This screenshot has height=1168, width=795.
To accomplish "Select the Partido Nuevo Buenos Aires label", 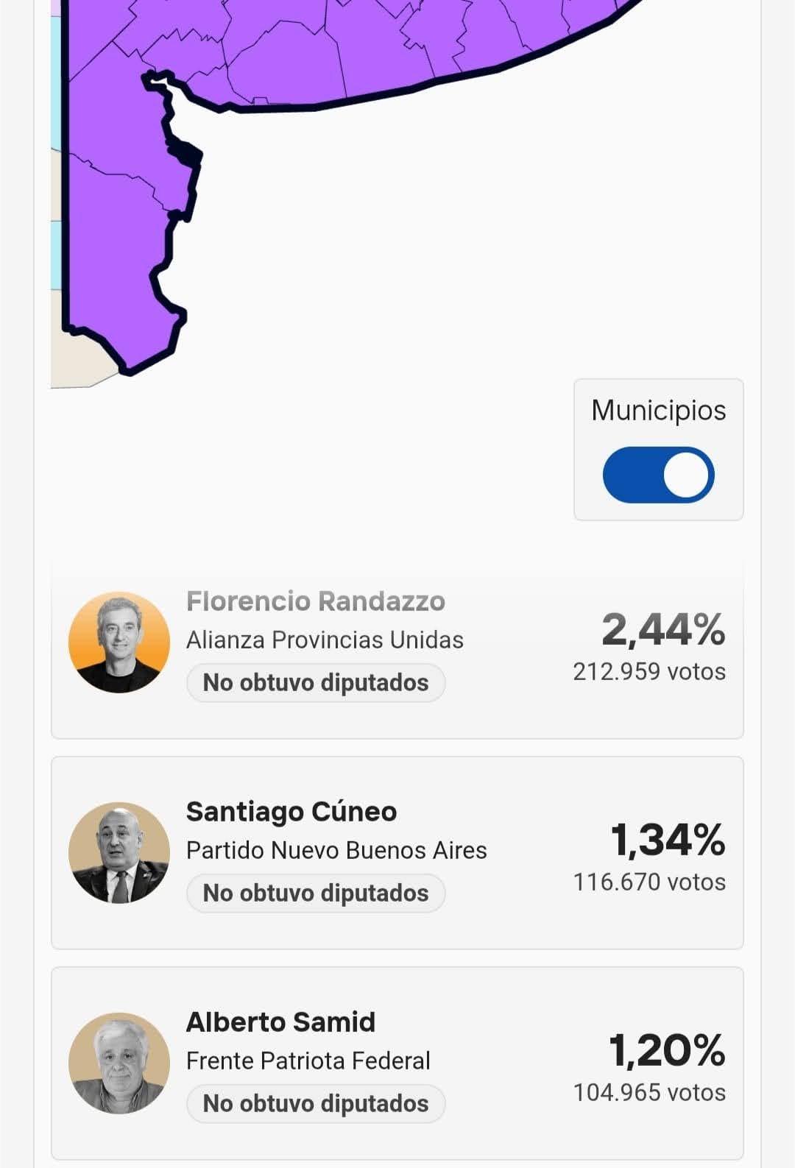I will click(x=336, y=850).
